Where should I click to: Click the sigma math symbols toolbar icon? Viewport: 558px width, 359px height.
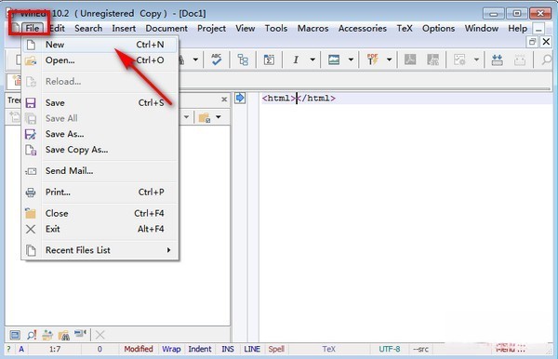[x=269, y=60]
